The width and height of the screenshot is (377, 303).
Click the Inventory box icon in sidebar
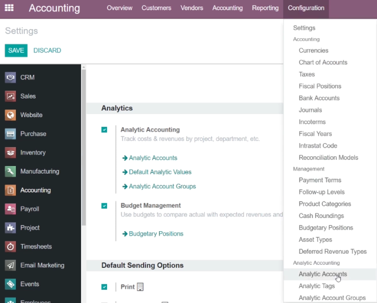click(10, 153)
